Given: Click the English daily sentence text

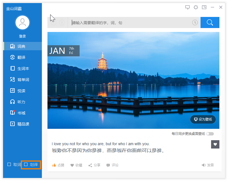Looking at the screenshot, I should 101,144.
